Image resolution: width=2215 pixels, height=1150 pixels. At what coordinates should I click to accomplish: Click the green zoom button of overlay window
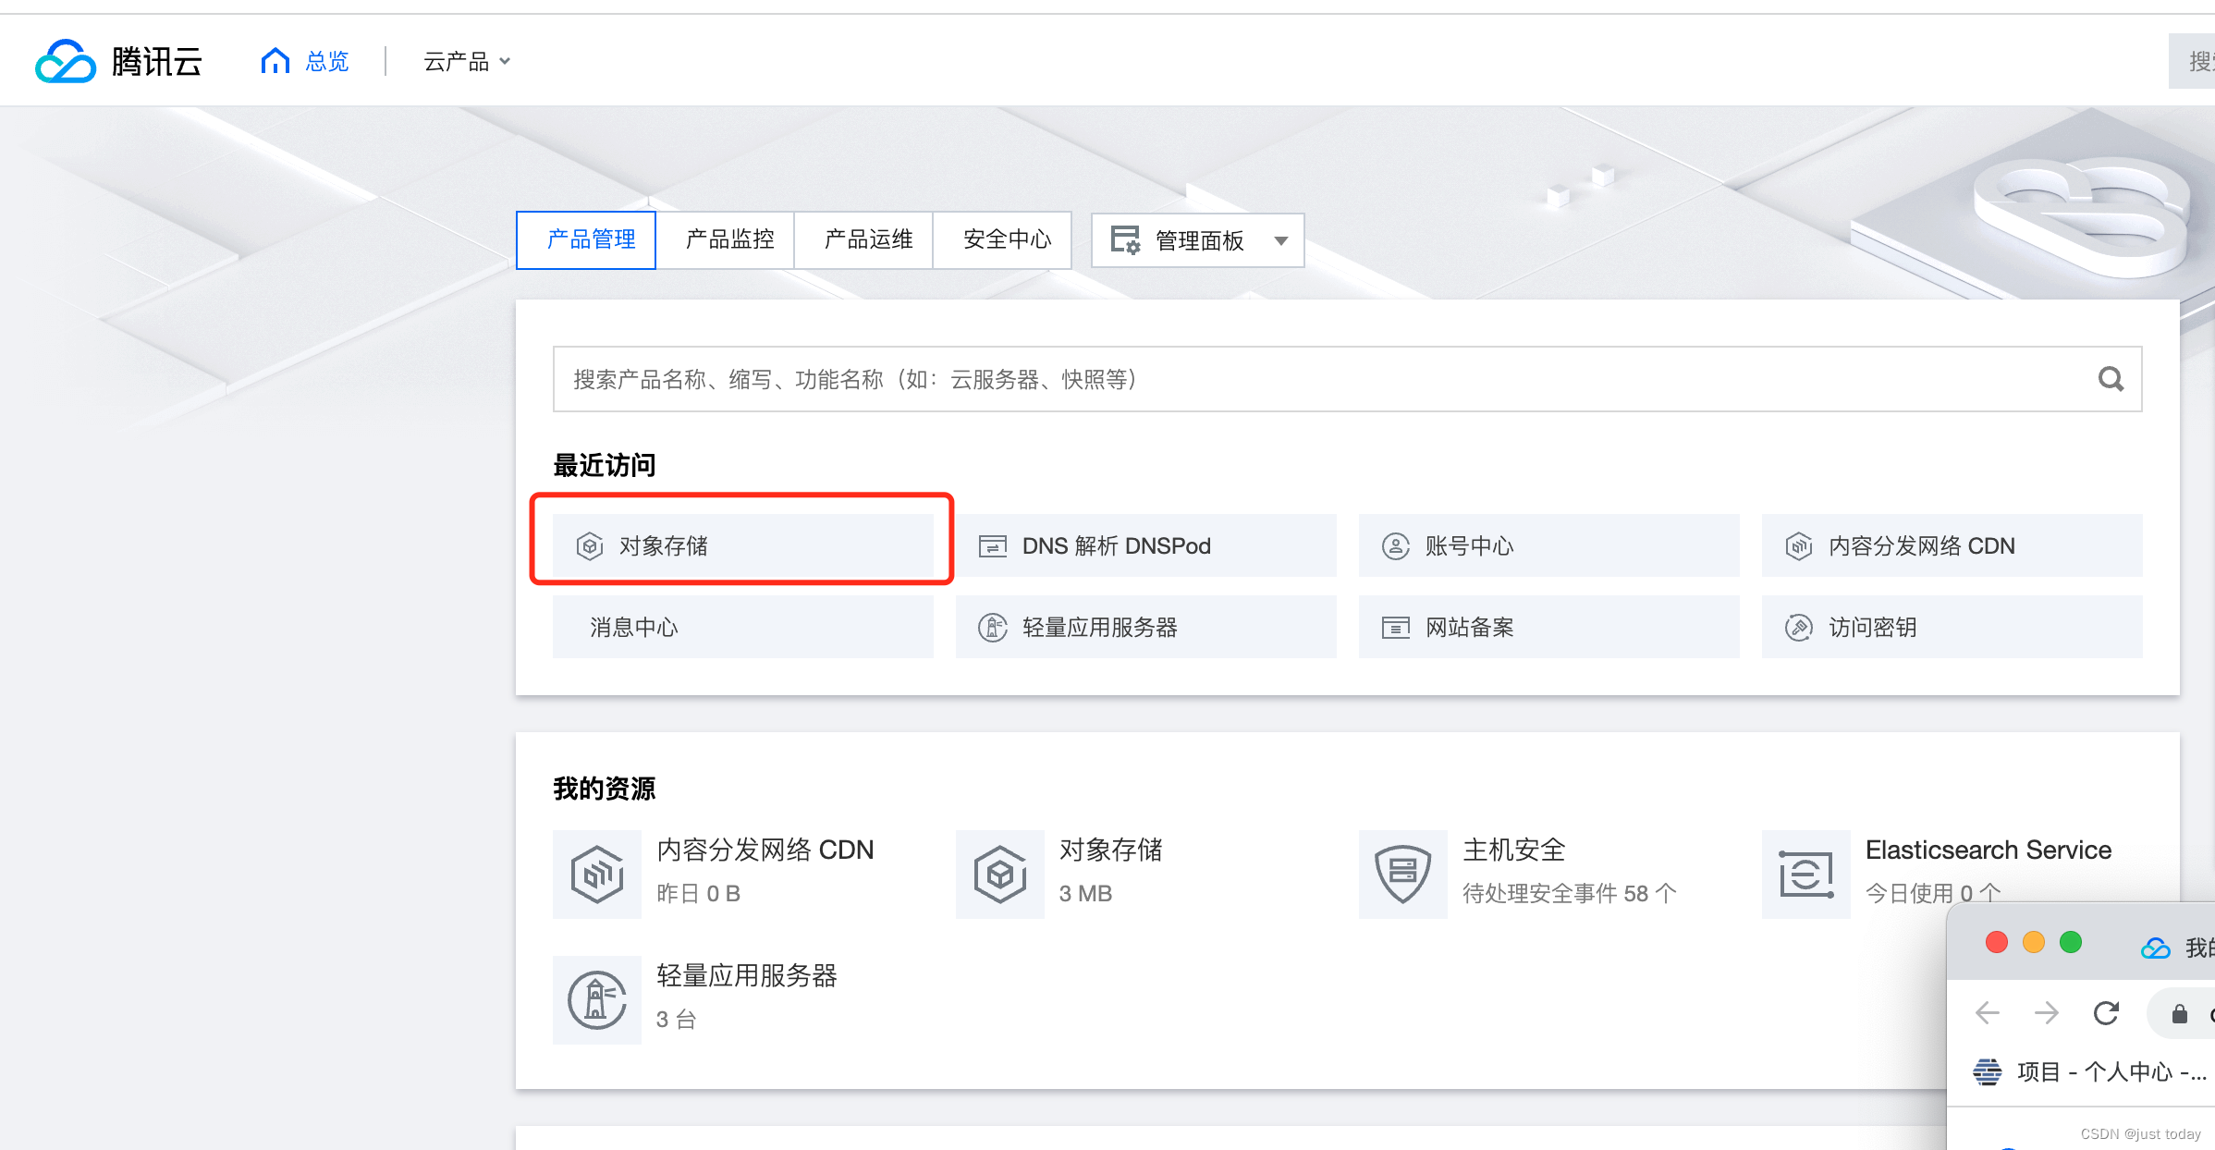point(2071,942)
